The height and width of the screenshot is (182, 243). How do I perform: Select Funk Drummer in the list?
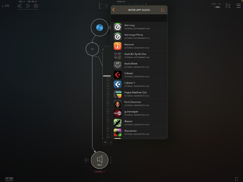[139, 104]
